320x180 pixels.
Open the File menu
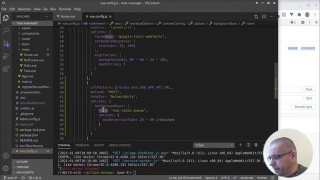point(4,9)
